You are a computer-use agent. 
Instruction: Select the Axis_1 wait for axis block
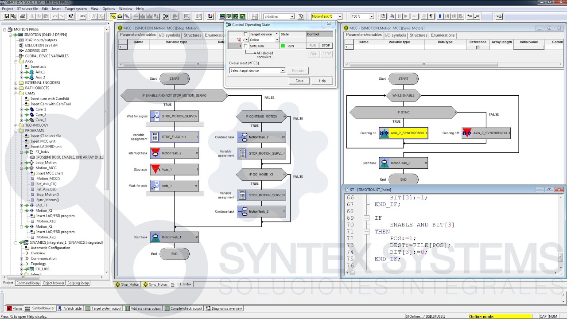pos(175,186)
